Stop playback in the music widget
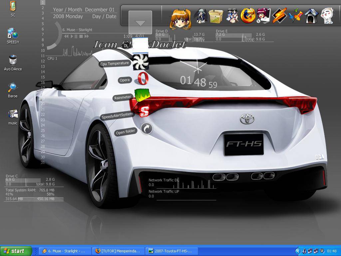The width and height of the screenshot is (341, 256). point(81,36)
